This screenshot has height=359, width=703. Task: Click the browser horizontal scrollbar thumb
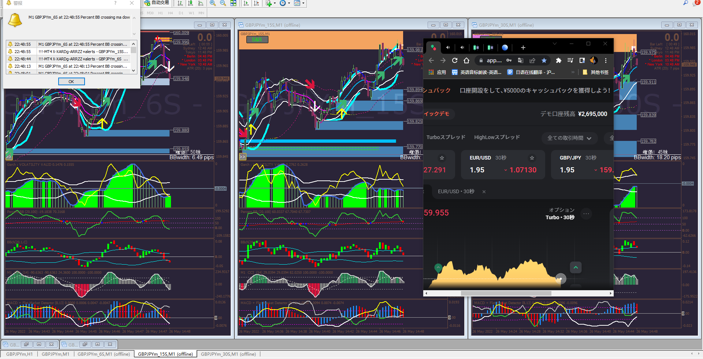506,293
